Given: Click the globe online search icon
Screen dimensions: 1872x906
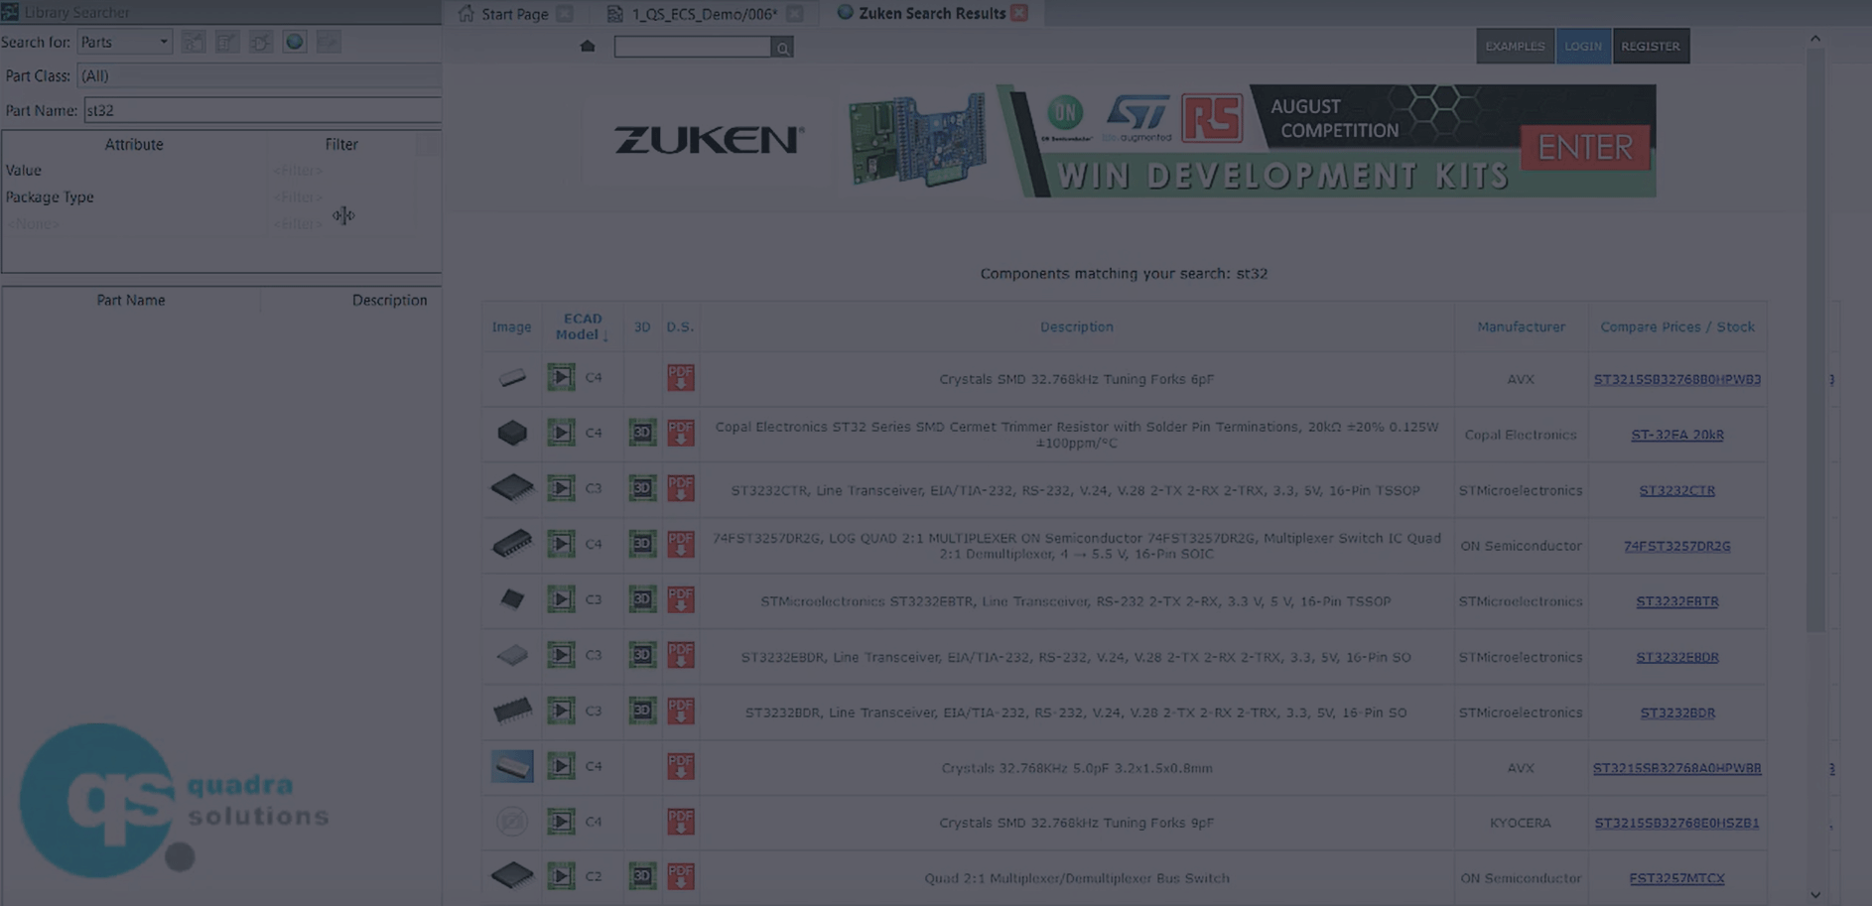Looking at the screenshot, I should pyautogui.click(x=294, y=42).
